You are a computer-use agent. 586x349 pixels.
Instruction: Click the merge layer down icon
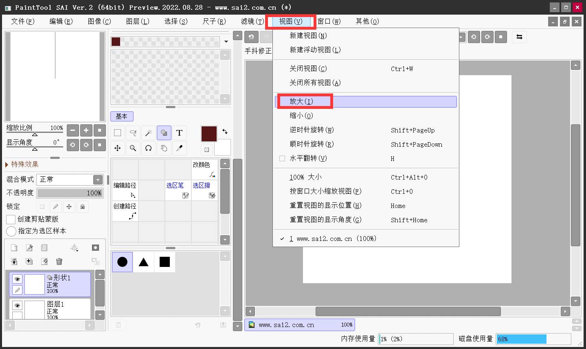(14, 261)
